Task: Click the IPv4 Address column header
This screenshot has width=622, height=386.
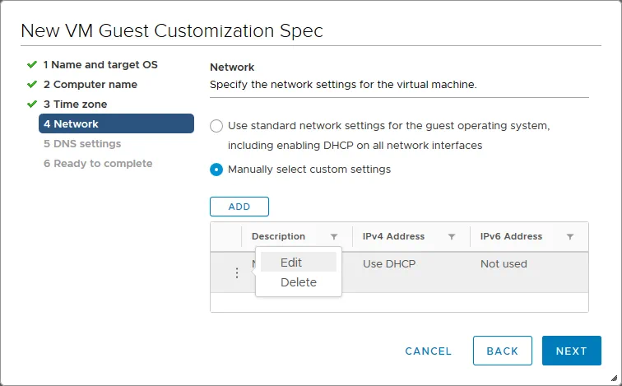Action: pyautogui.click(x=393, y=236)
